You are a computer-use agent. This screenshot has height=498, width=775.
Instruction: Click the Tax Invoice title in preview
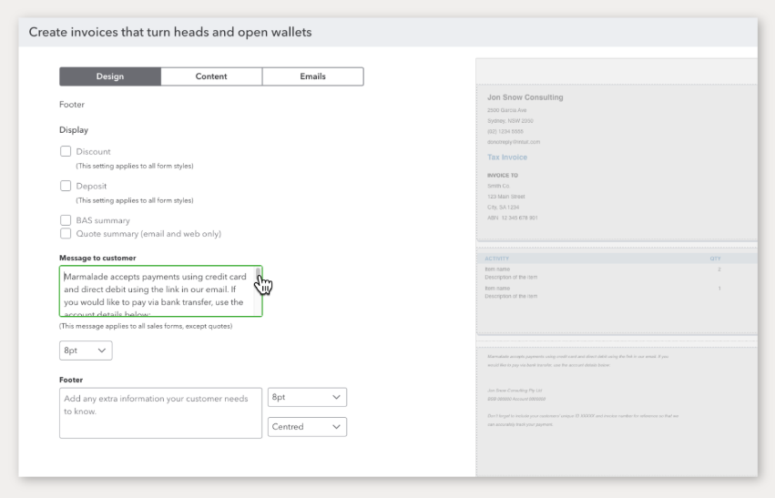(x=507, y=158)
